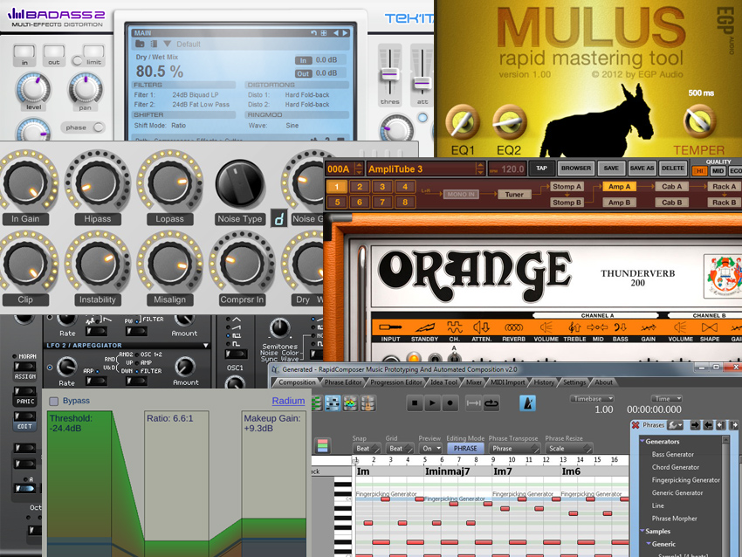Click the range arrow icon beside loop
Viewport: 742px width, 557px height.
tap(473, 403)
